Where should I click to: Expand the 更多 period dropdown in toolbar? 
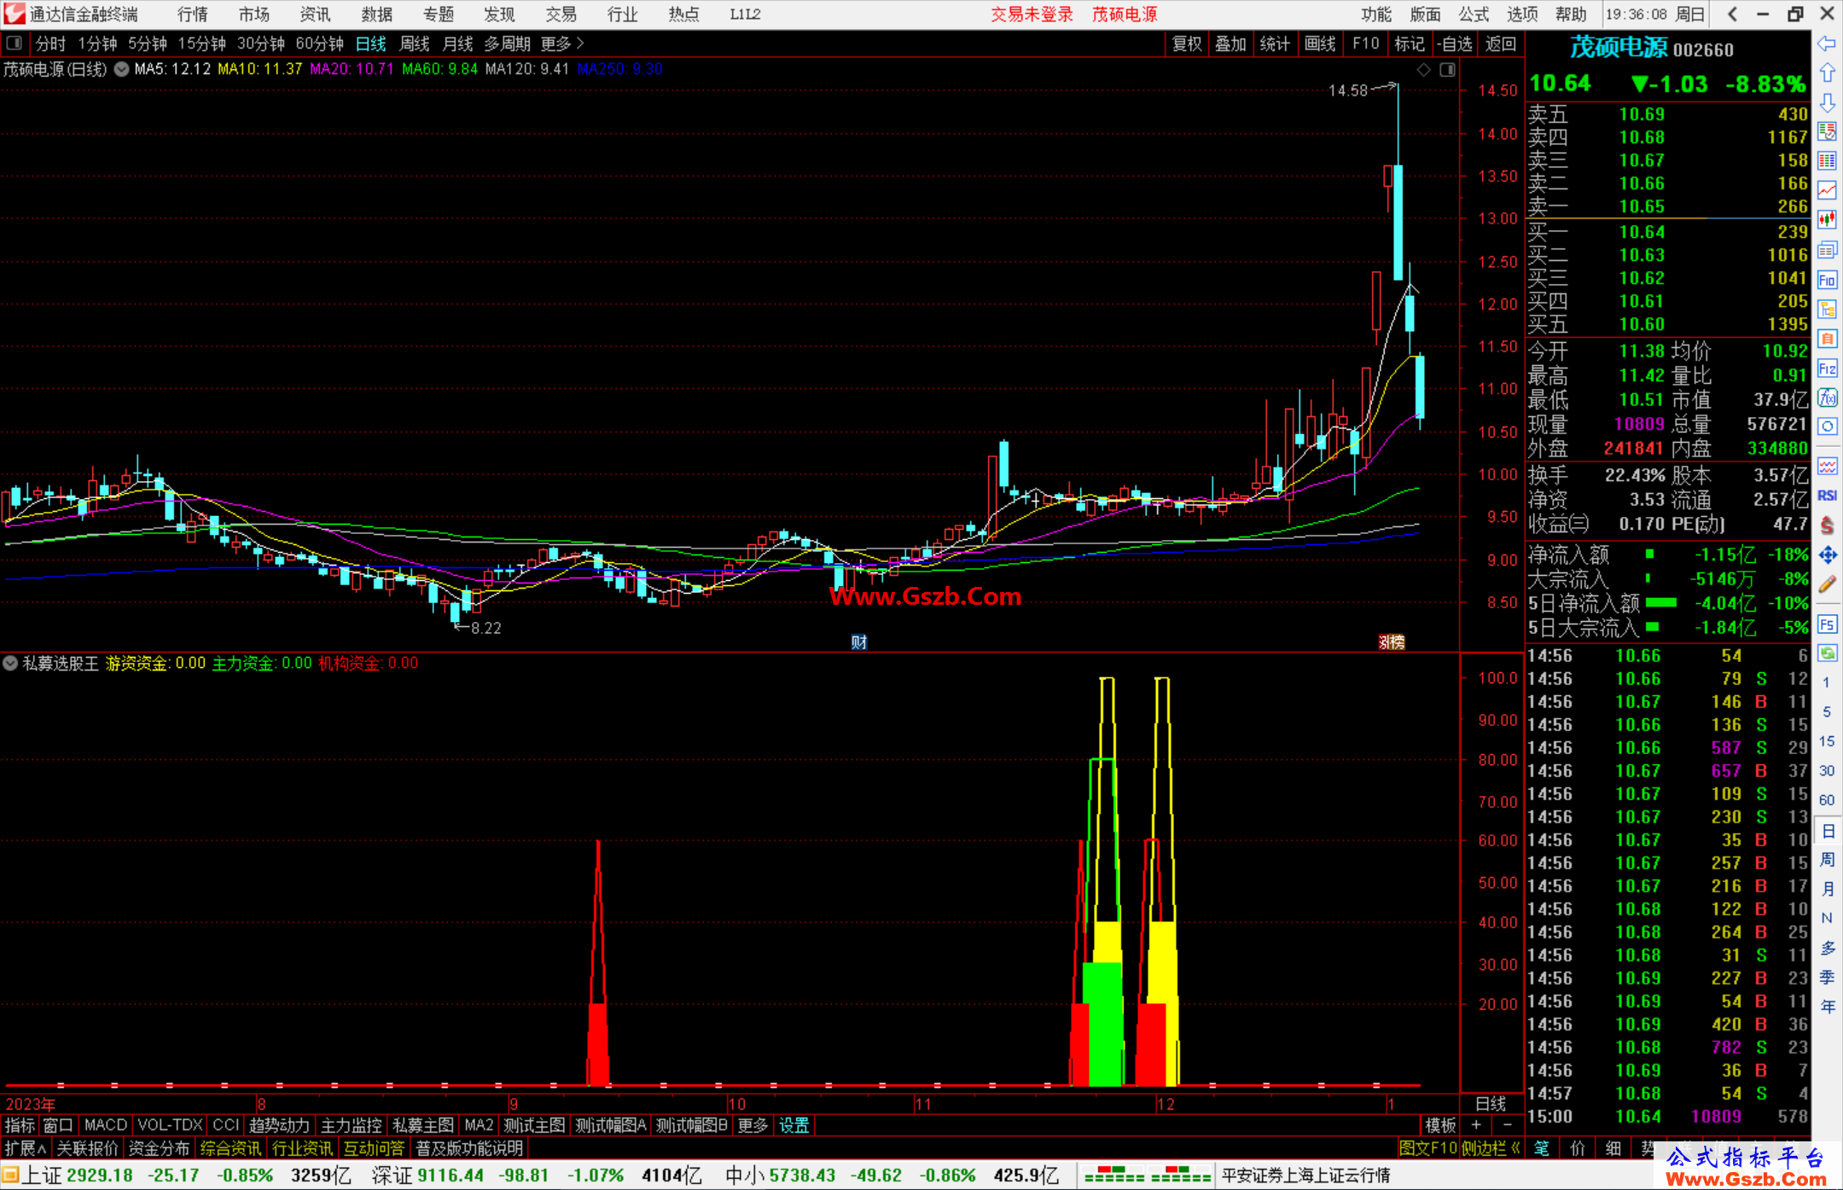(x=562, y=44)
